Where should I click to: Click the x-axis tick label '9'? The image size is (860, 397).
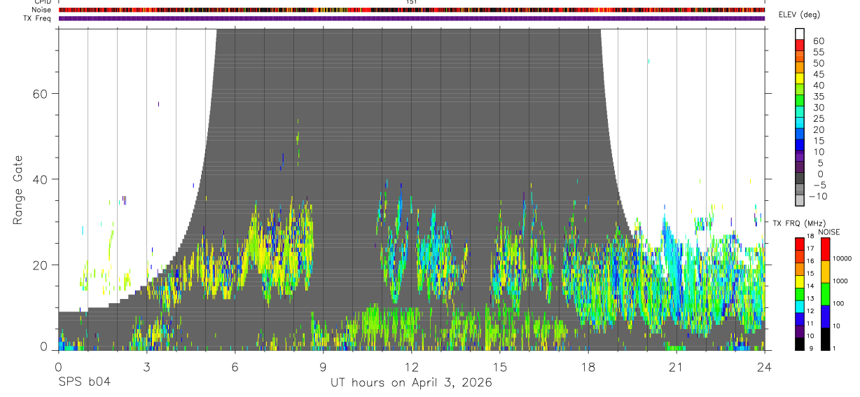tap(323, 367)
